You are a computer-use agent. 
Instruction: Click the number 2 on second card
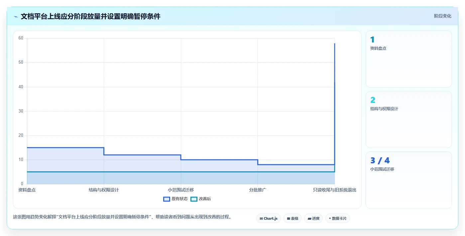coord(373,100)
